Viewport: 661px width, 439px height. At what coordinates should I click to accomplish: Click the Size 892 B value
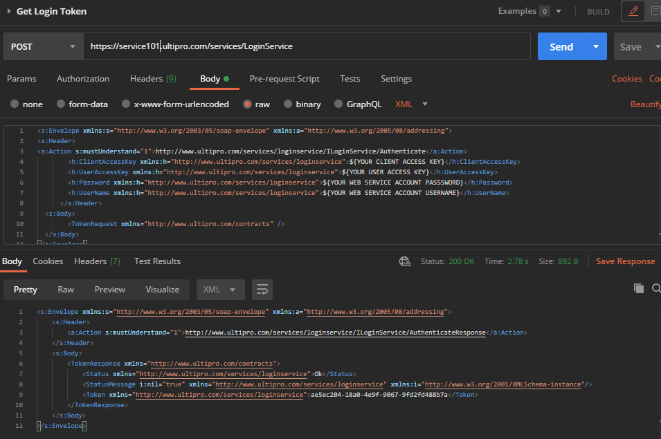[568, 261]
